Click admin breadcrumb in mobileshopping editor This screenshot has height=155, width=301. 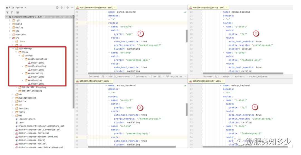coord(227,76)
